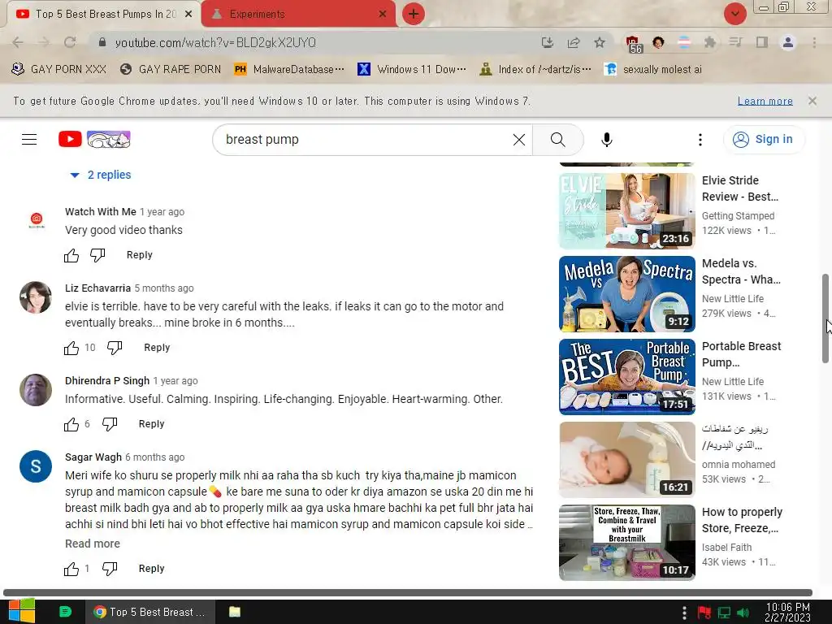Like Liz Echavarria's comment

pyautogui.click(x=71, y=348)
